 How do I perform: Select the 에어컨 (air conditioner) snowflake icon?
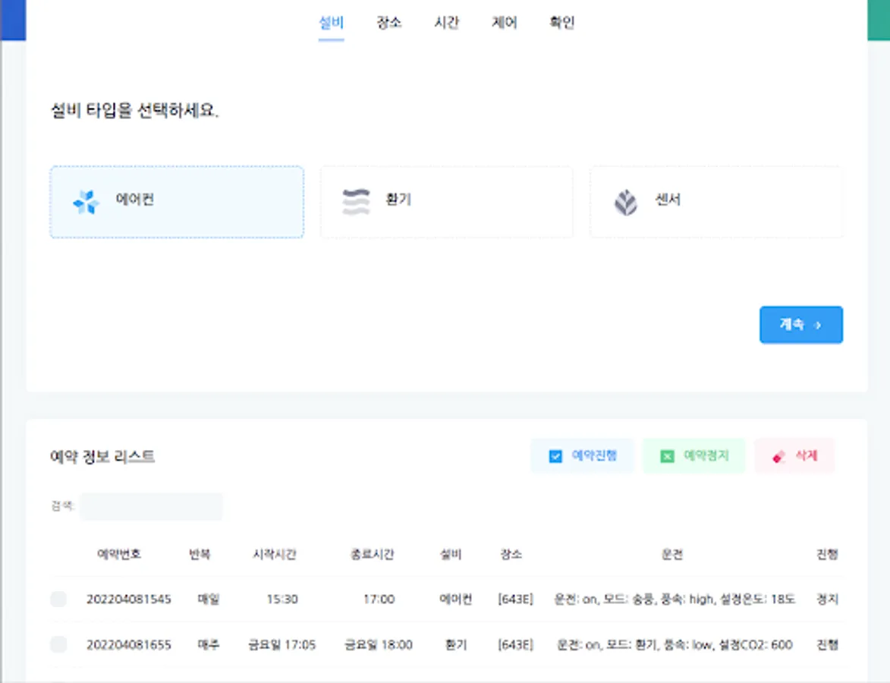86,202
